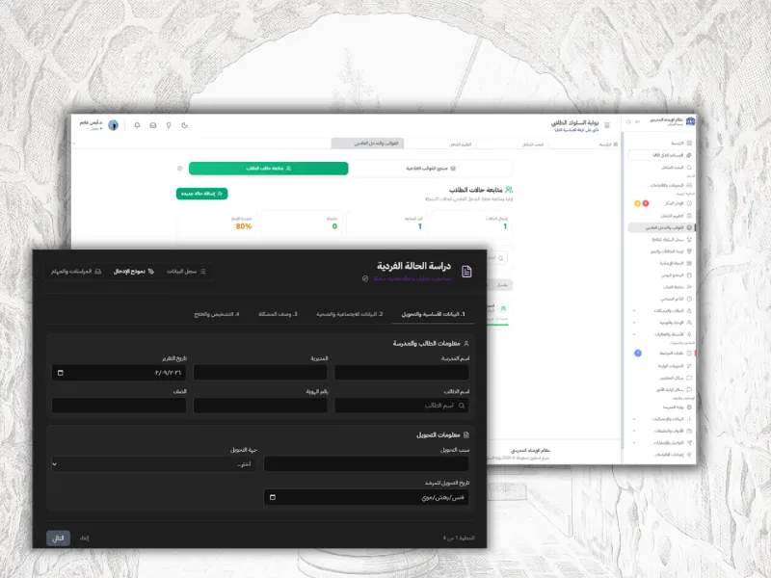This screenshot has width=771, height=578.
Task: Go to step 2 البيانات الاجتماعية والصحية
Action: click(x=349, y=314)
